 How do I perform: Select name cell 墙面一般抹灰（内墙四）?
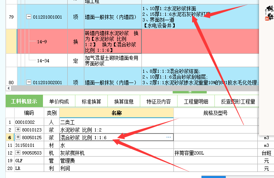(x=113, y=17)
